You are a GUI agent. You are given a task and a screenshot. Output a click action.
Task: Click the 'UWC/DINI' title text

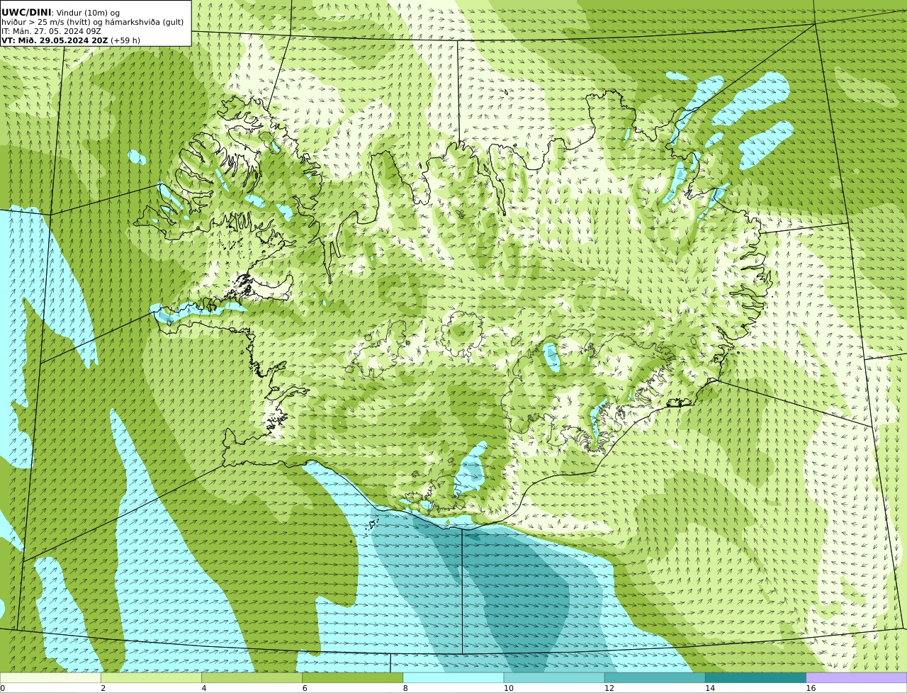[x=26, y=13]
